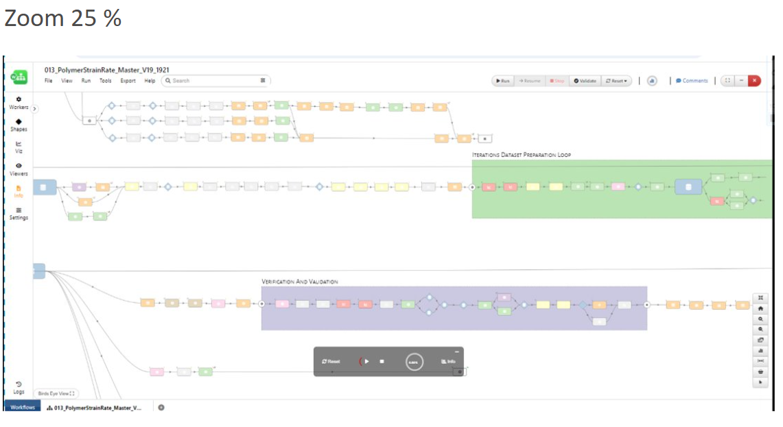This screenshot has height=427, width=783.
Task: Click the home icon in canvas tools
Action: (x=760, y=308)
